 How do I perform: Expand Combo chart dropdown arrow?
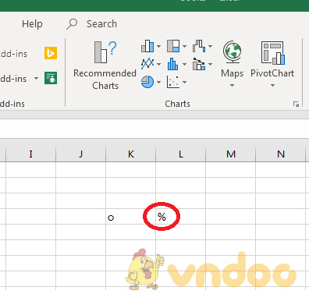click(x=210, y=64)
